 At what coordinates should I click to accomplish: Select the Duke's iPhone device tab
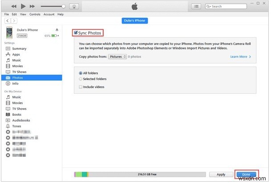(135, 20)
